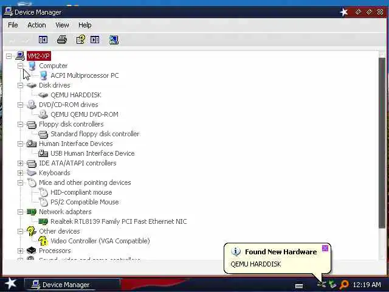Click the ACPI Multiprocessor PC icon
This screenshot has width=389, height=292.
pos(43,75)
